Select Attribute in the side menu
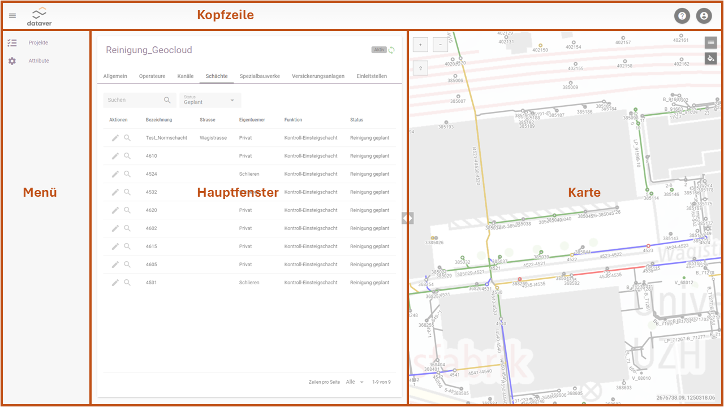 tap(38, 61)
